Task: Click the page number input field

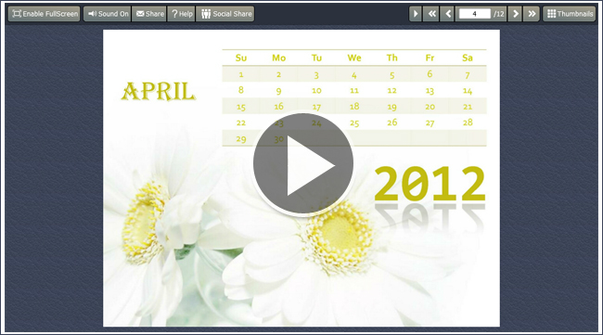Action: click(x=475, y=14)
